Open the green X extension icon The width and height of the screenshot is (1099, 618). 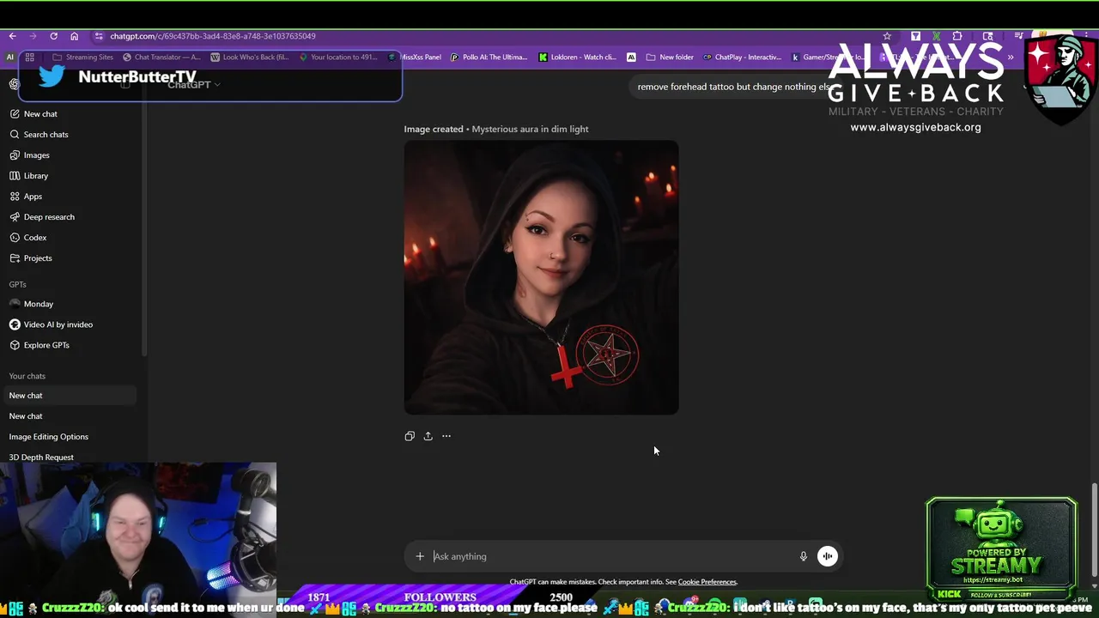click(x=936, y=36)
